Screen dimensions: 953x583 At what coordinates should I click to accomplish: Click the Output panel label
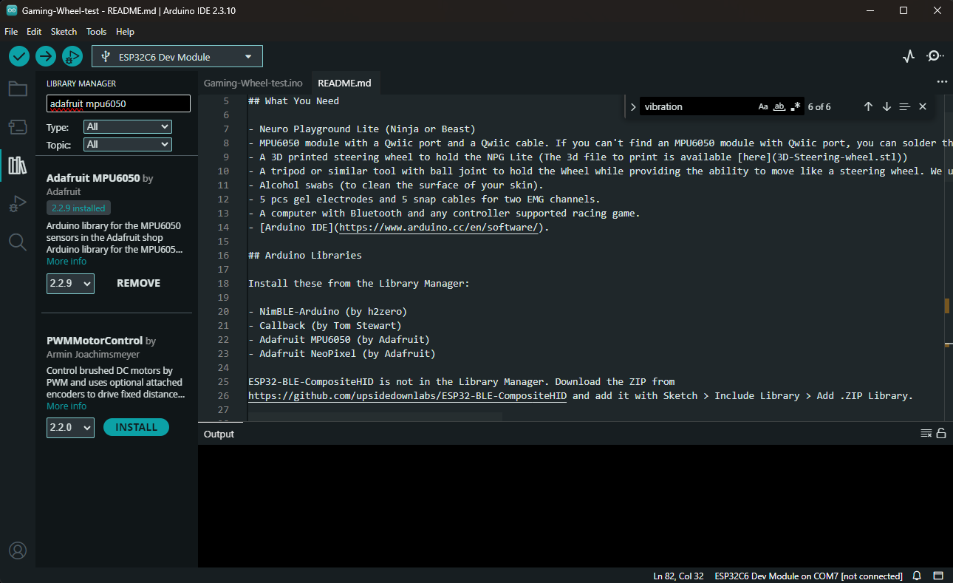click(x=219, y=434)
